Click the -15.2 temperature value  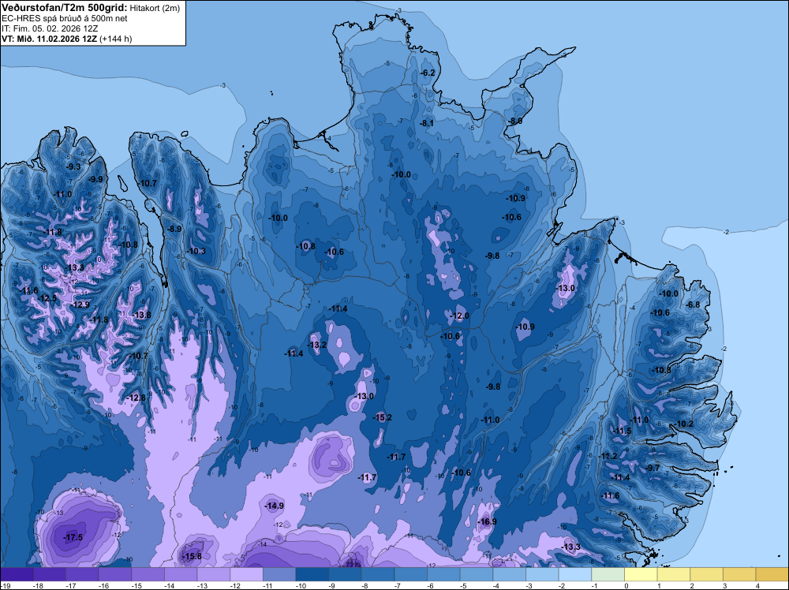(x=382, y=417)
